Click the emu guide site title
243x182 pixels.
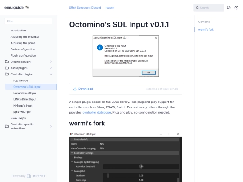(14, 8)
